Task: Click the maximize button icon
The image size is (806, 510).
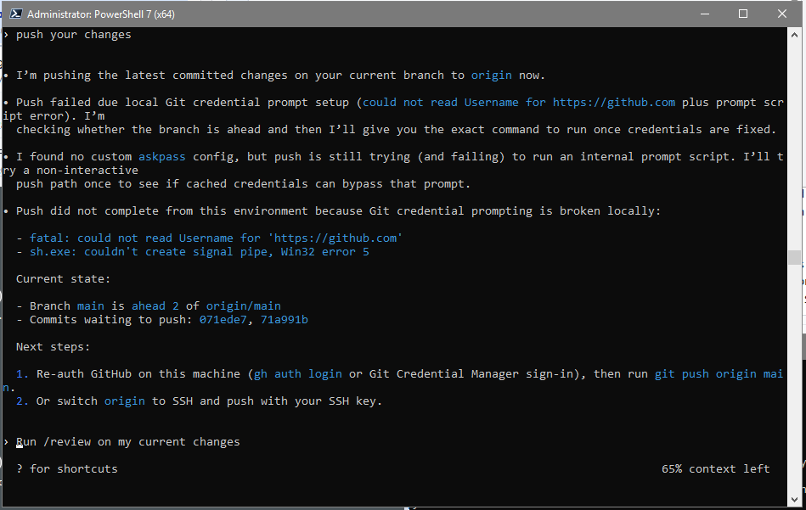Action: click(x=744, y=13)
